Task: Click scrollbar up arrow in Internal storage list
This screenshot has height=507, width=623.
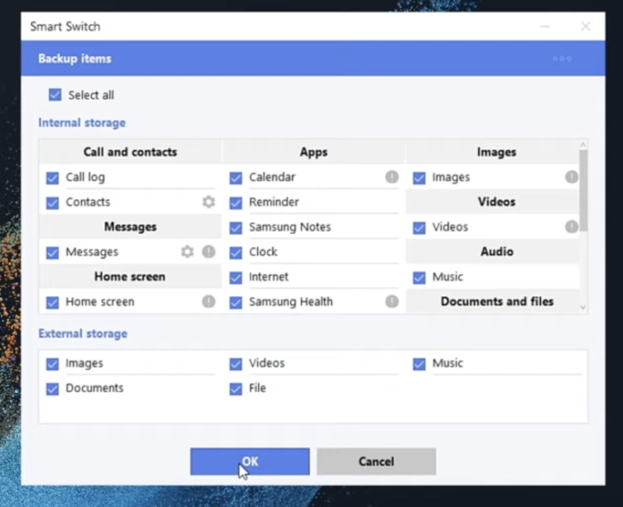Action: point(583,144)
